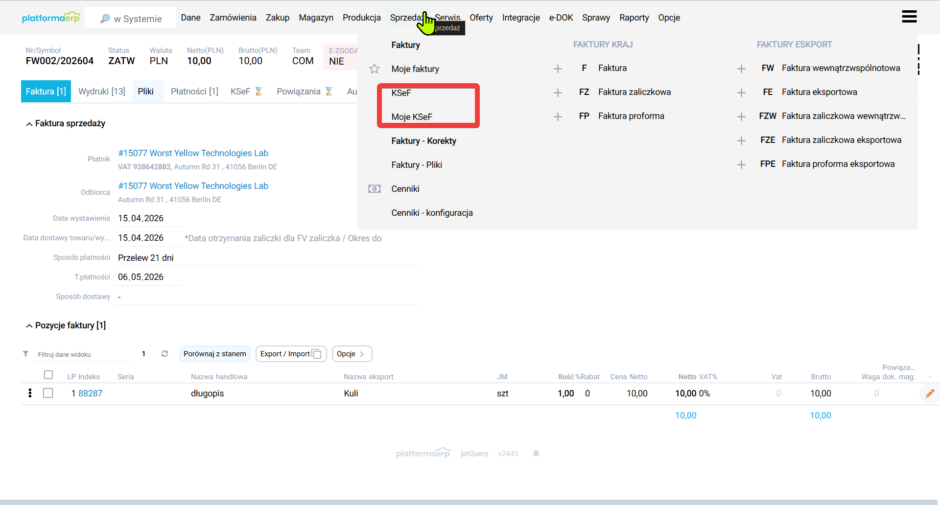Switch to the Płatności [1] tab
The image size is (940, 505).
[194, 92]
